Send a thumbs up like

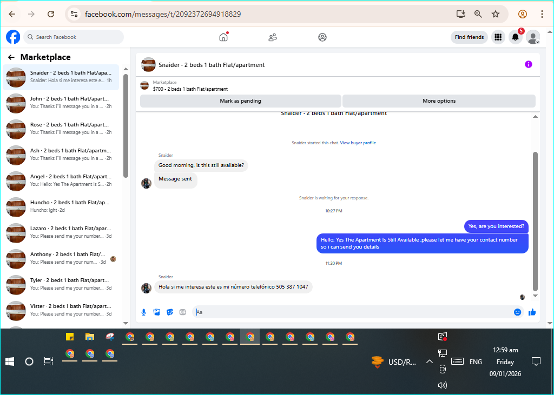[532, 312]
